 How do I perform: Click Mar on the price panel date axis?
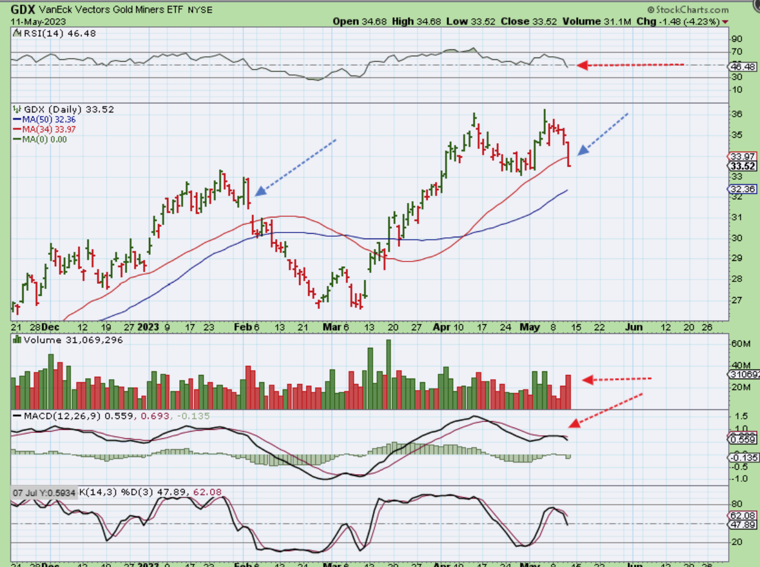pos(334,327)
